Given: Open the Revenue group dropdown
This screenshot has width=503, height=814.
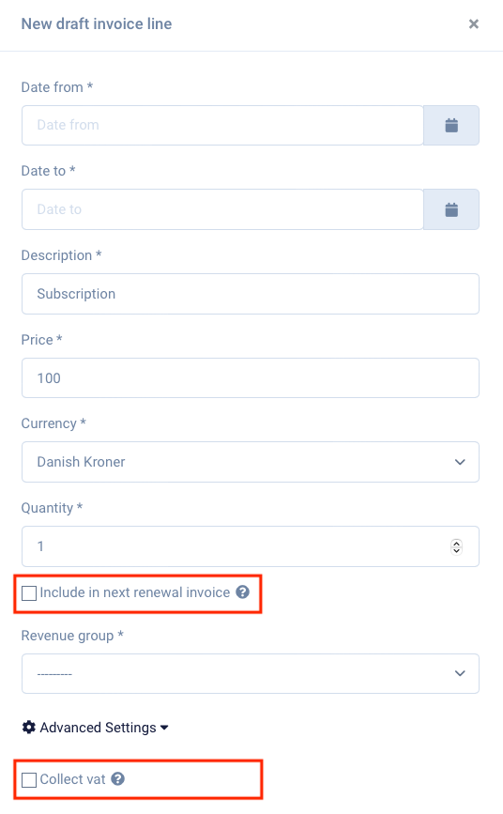Looking at the screenshot, I should [251, 673].
